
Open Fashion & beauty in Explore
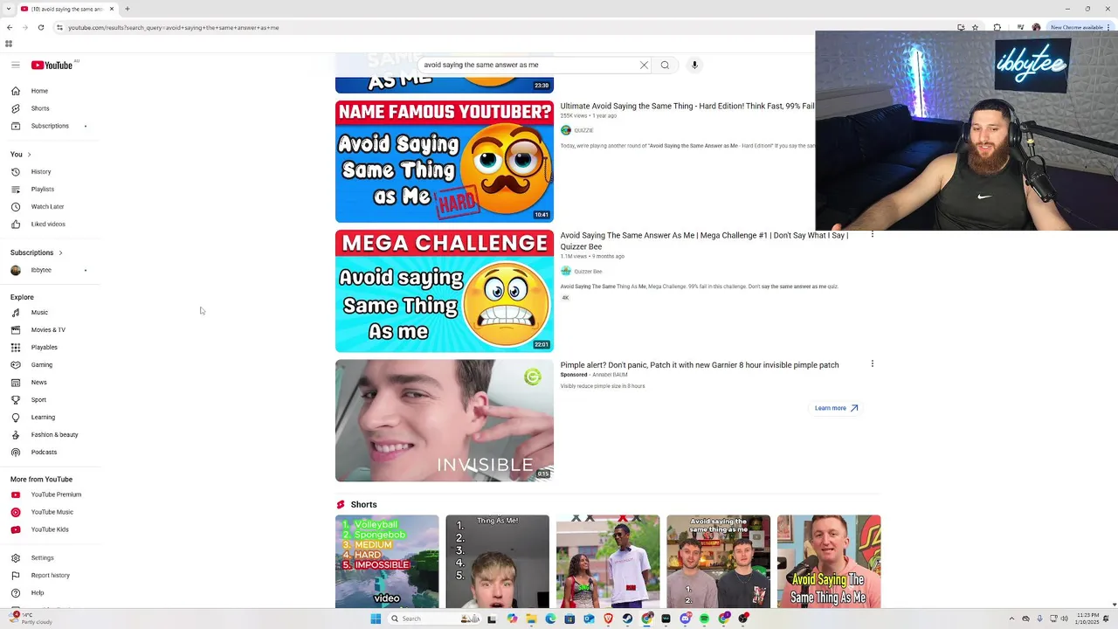[54, 434]
